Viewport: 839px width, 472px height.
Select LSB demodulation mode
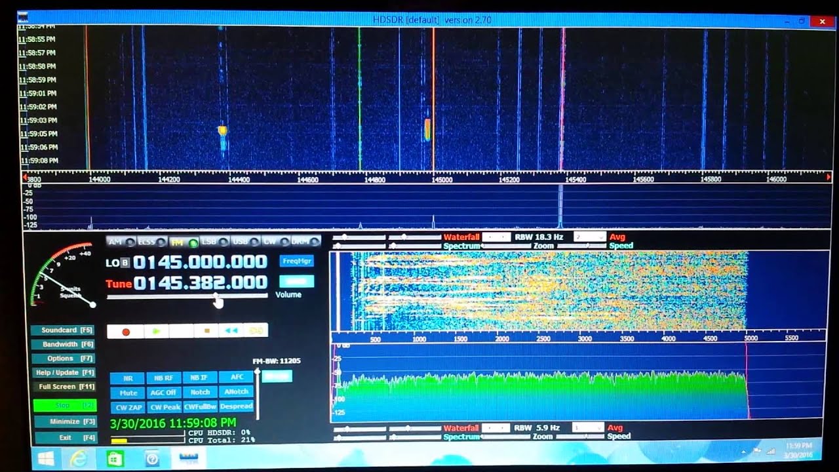tap(214, 242)
